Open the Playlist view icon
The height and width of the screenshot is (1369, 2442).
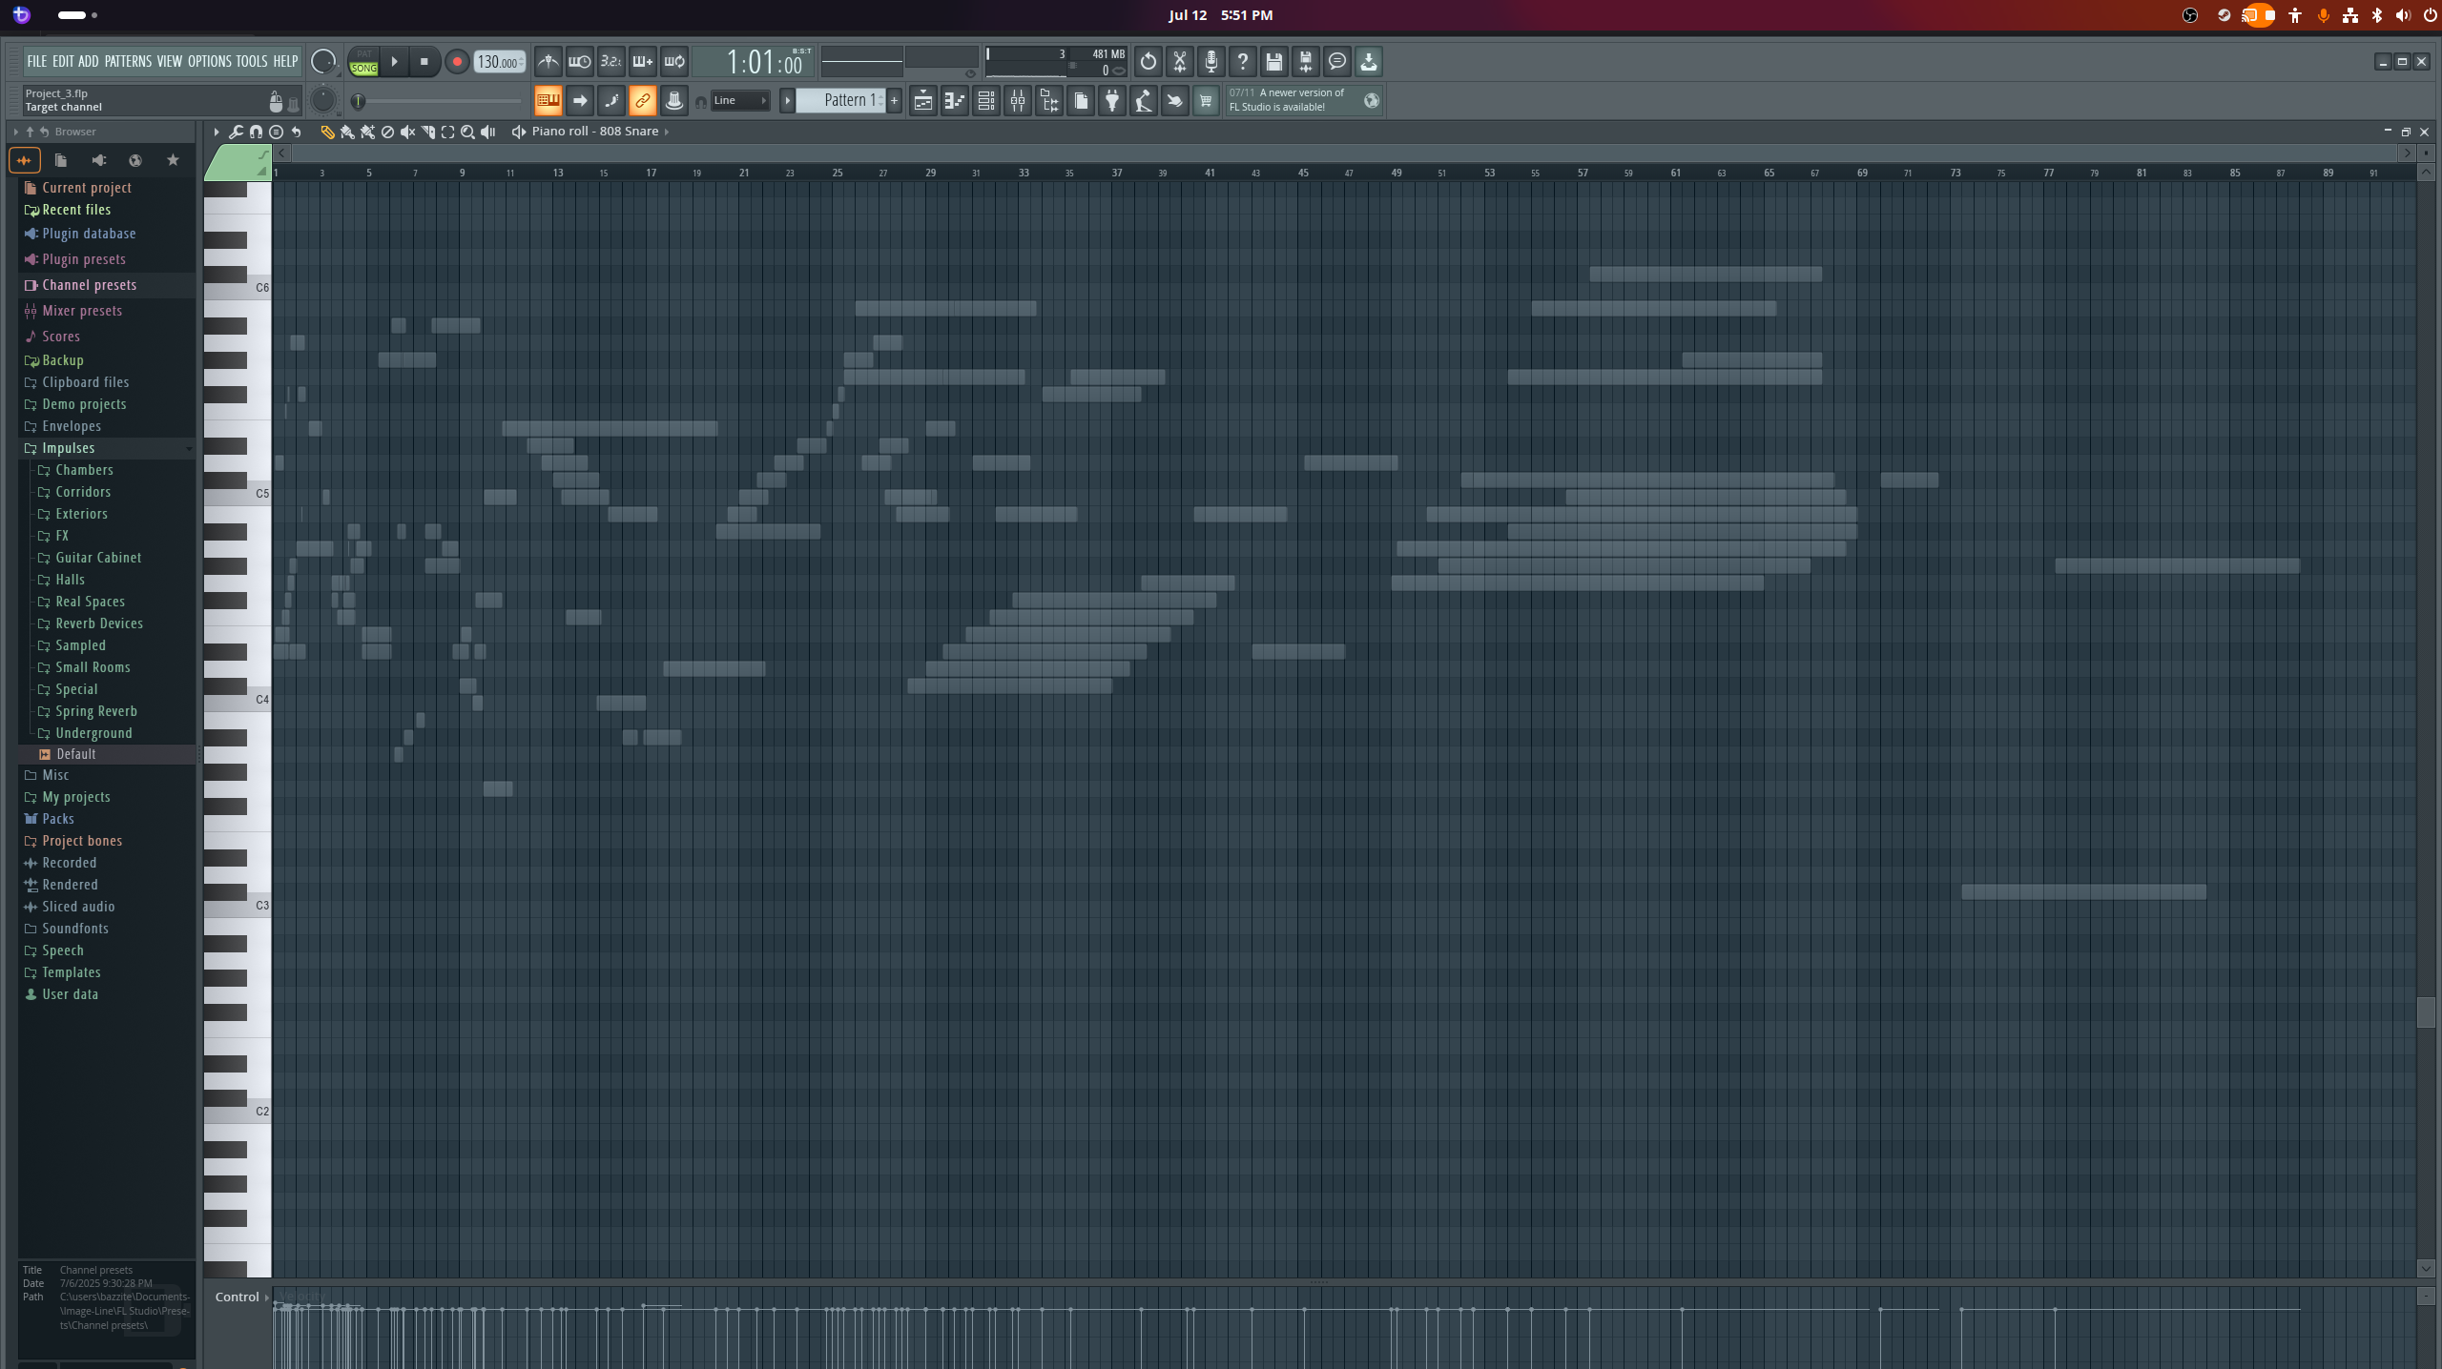pos(923,101)
